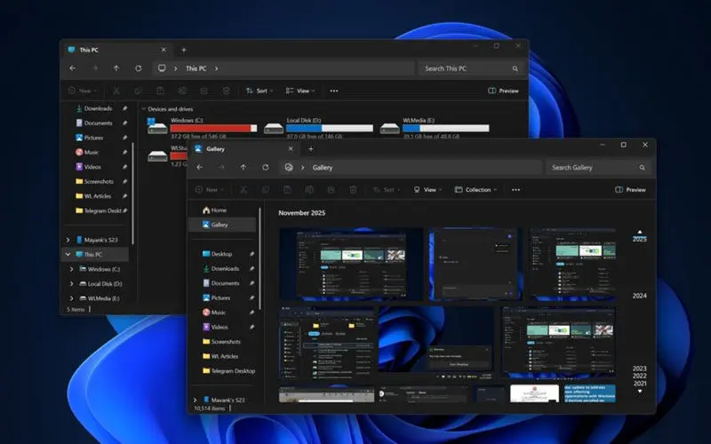
Task: Click the Cut icon in This PC toolbar
Action: tap(116, 91)
